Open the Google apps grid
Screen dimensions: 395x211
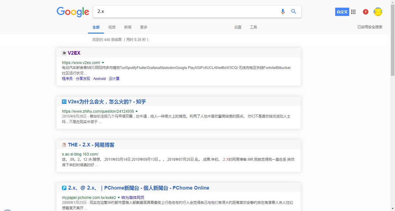pyautogui.click(x=353, y=12)
